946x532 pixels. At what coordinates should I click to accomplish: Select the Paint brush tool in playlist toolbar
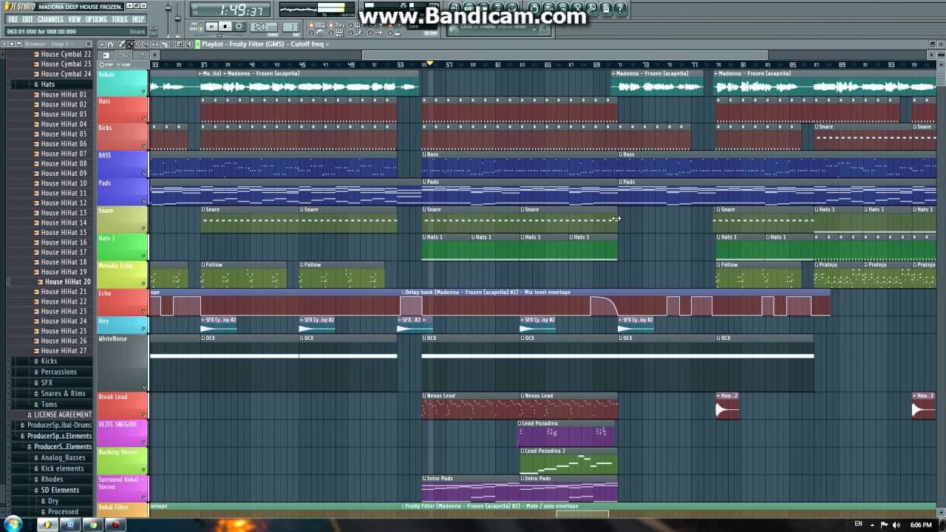pyautogui.click(x=130, y=44)
